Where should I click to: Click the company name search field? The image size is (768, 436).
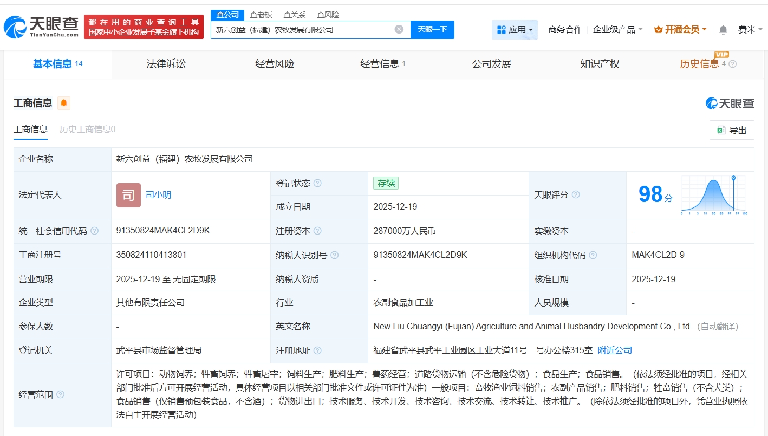(x=303, y=30)
